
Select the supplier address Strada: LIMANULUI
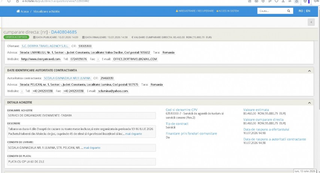click(x=85, y=53)
